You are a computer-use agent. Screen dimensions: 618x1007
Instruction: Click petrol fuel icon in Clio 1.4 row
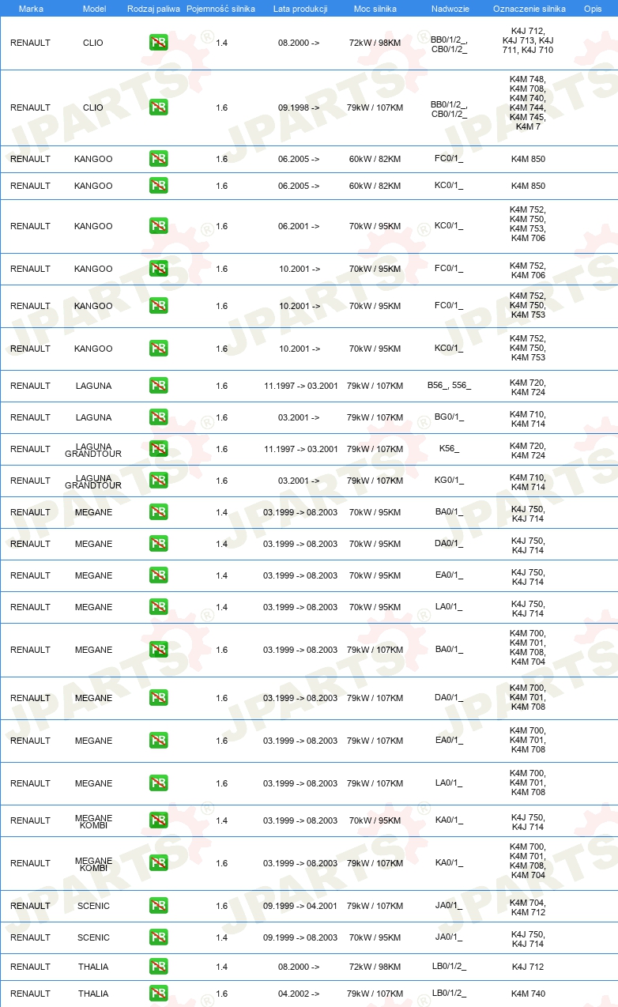pos(158,43)
